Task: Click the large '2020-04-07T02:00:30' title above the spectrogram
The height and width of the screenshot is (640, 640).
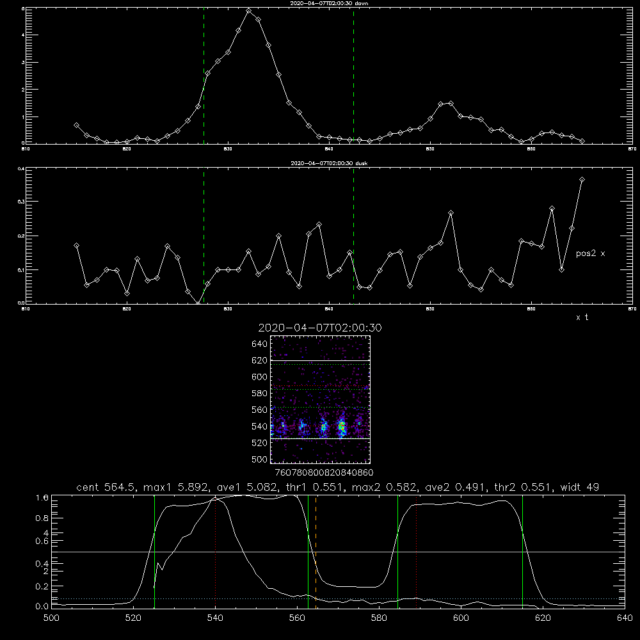Action: coord(320,328)
